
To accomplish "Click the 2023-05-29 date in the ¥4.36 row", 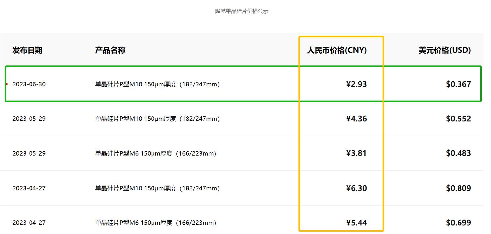I will (29, 119).
